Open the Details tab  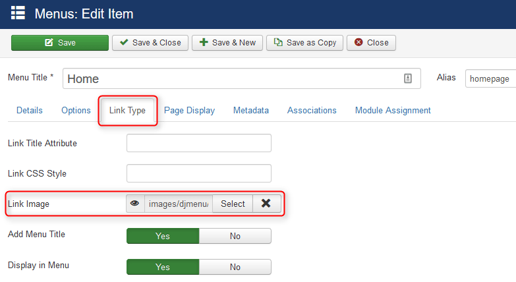(30, 110)
